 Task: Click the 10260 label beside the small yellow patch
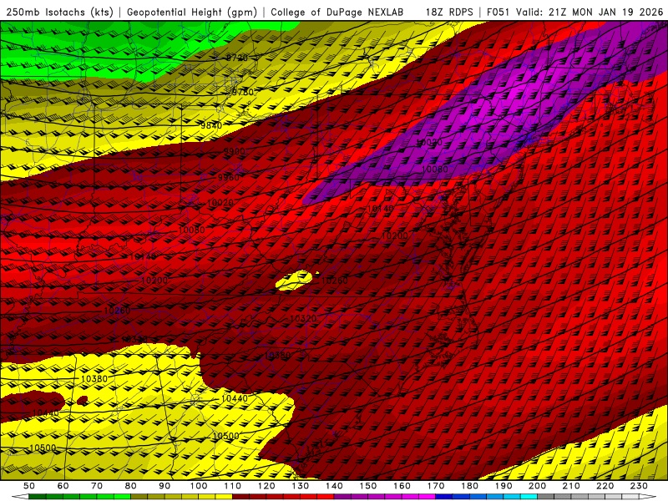(x=335, y=281)
